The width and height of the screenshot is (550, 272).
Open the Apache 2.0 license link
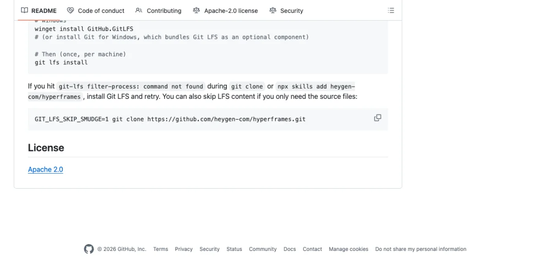tap(45, 169)
